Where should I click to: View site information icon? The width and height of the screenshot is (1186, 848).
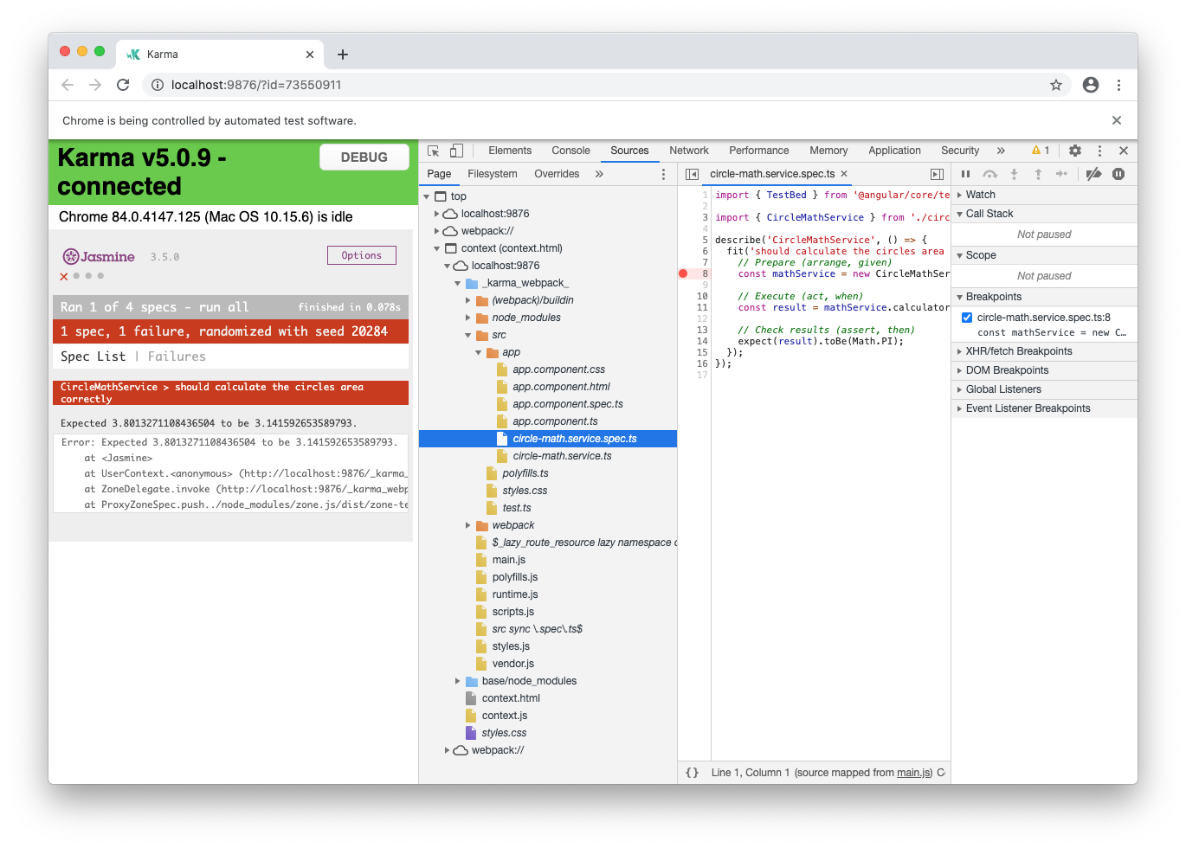tap(158, 85)
